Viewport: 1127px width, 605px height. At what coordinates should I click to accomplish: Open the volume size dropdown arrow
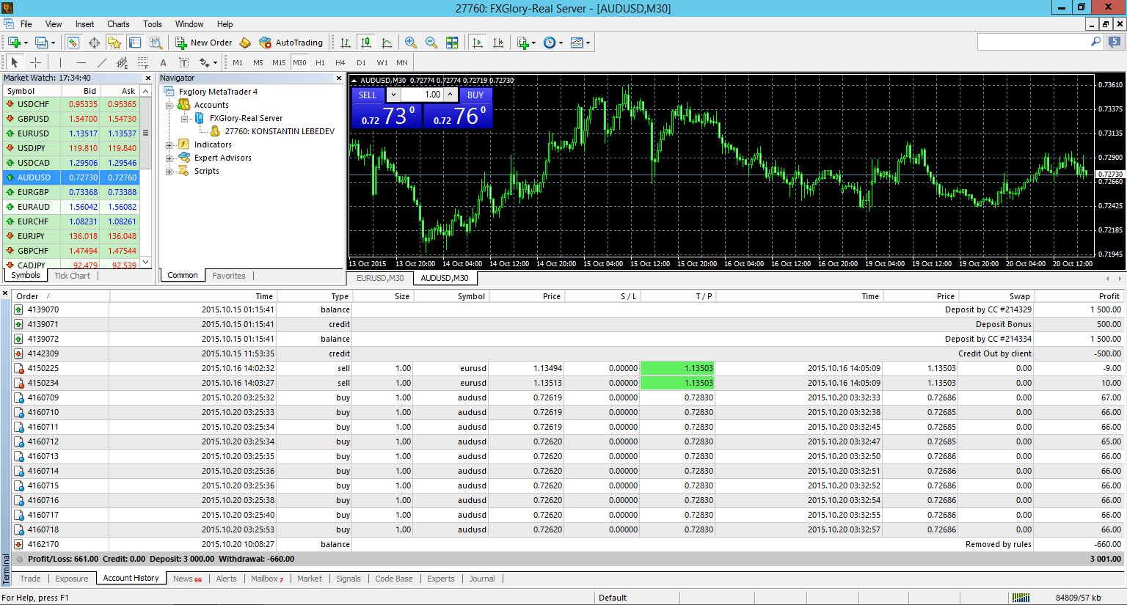tap(393, 95)
